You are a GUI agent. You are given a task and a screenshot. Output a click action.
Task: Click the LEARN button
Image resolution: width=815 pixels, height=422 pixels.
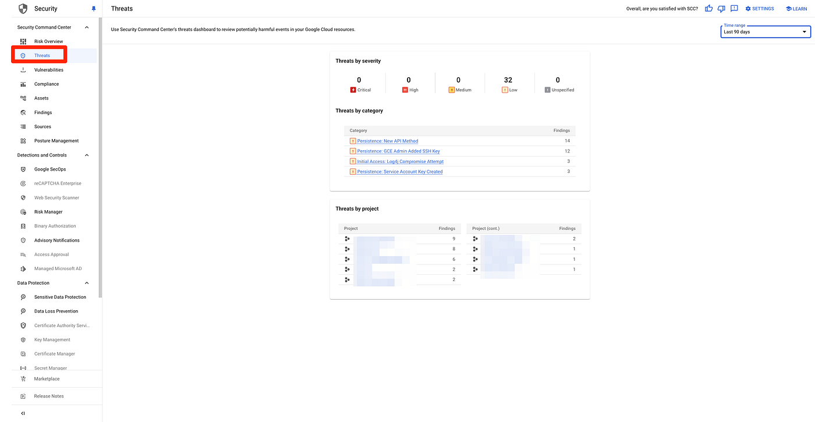point(796,9)
